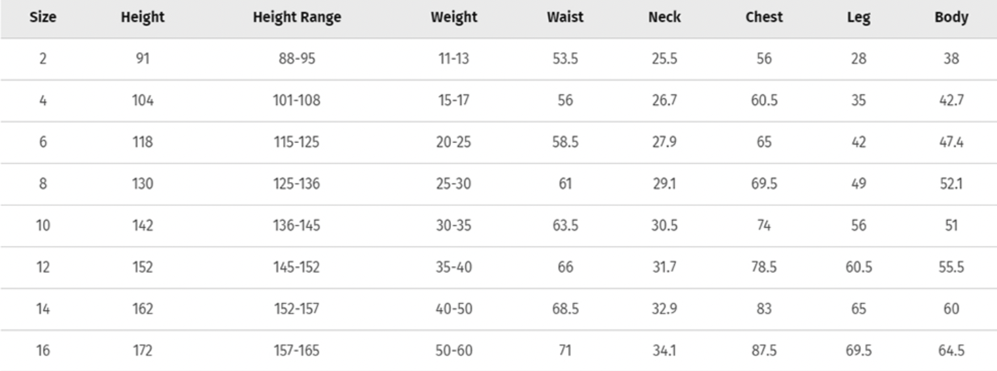The image size is (997, 371).
Task: Select the Leg column header
Action: (858, 18)
